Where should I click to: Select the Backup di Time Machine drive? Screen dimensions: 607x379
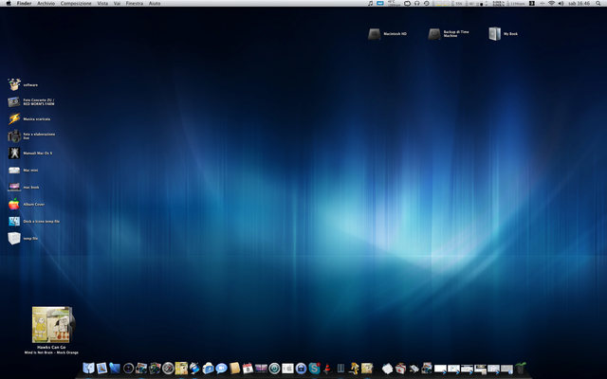click(433, 34)
